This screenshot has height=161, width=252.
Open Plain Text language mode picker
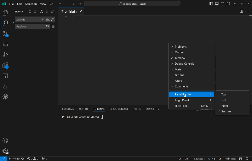[230, 158]
